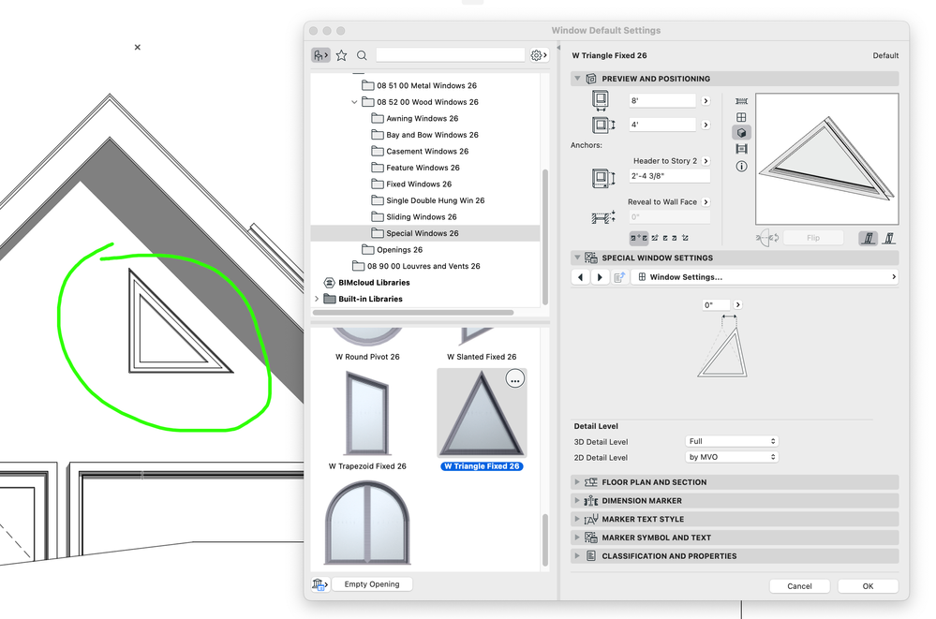Switch preview to elevation grid view icon
The image size is (936, 619).
click(741, 117)
